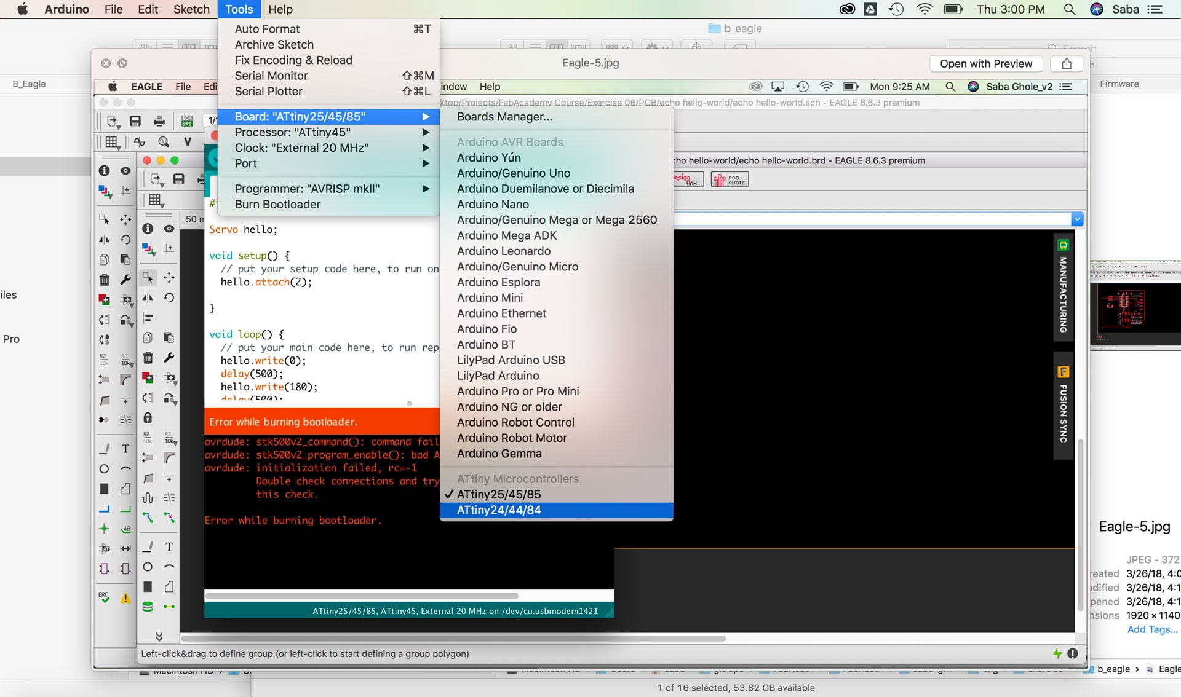Select checked ATtiny25/45/85 board option
The image size is (1181, 697).
[x=557, y=494]
